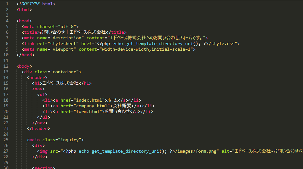Click the closing header tag
The width and height of the screenshot is (303, 169).
[x=38, y=128]
